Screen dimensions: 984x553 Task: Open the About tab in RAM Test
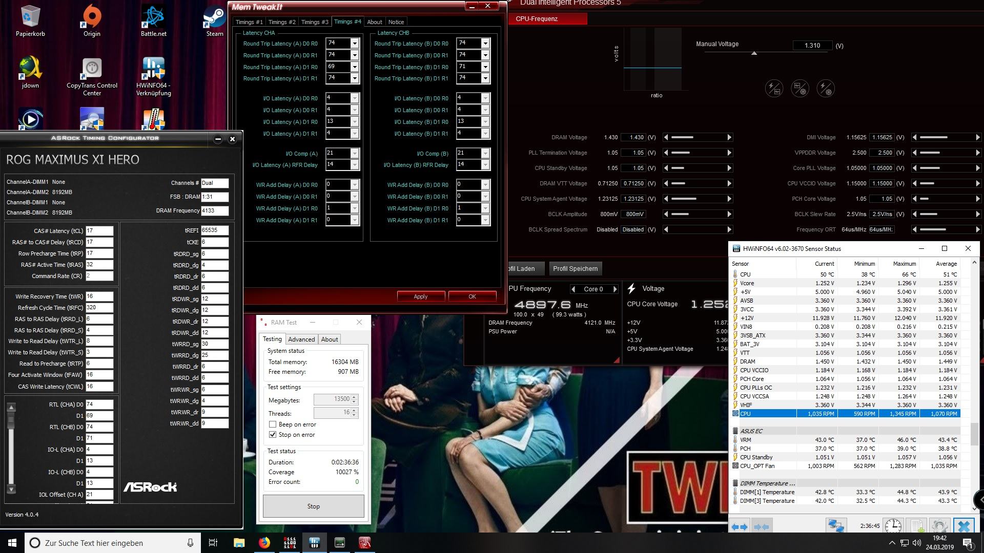(330, 339)
